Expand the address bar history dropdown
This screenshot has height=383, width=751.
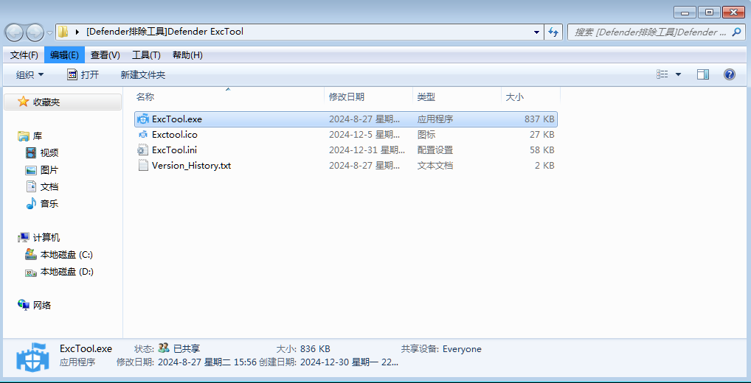[x=537, y=32]
